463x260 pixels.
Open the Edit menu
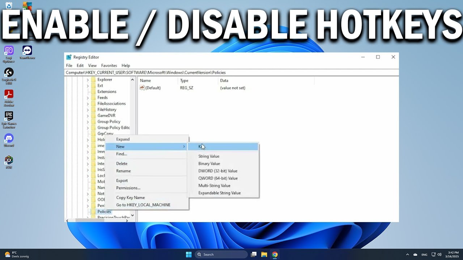tap(80, 66)
